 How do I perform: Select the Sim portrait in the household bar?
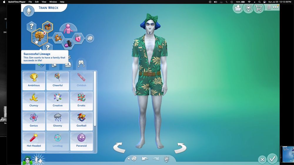pyautogui.click(x=28, y=160)
